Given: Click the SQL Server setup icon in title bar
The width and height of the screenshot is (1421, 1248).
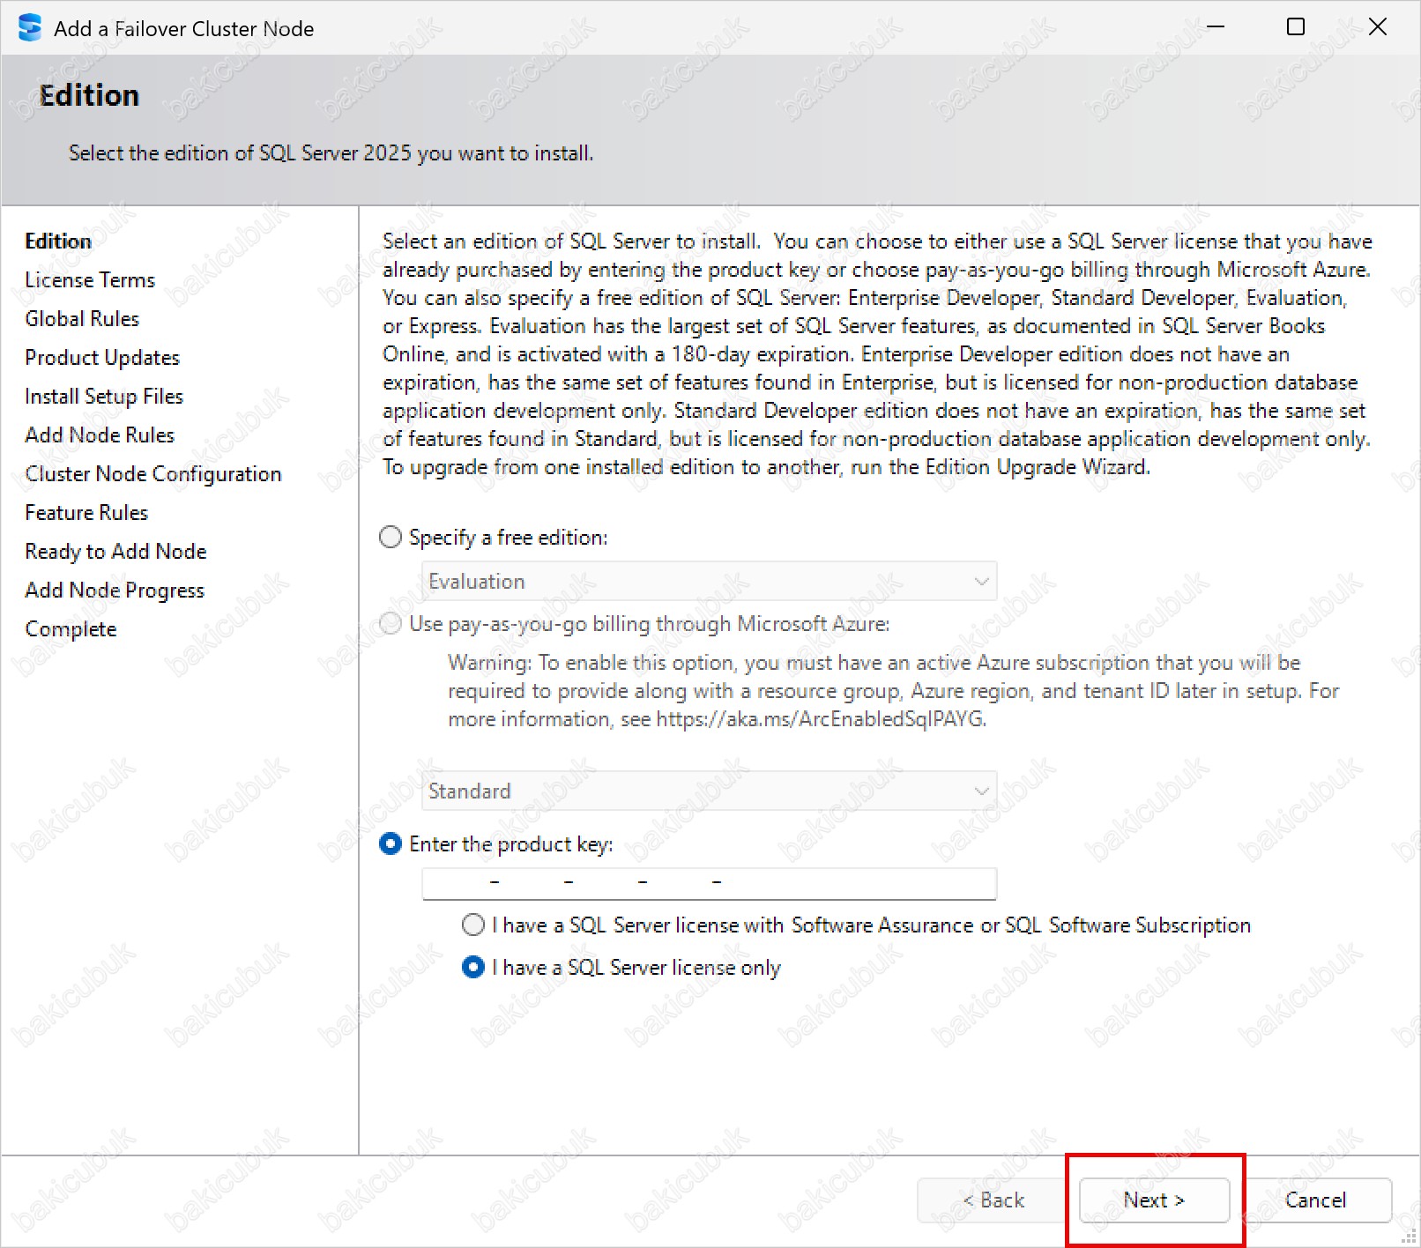Looking at the screenshot, I should pos(29,28).
